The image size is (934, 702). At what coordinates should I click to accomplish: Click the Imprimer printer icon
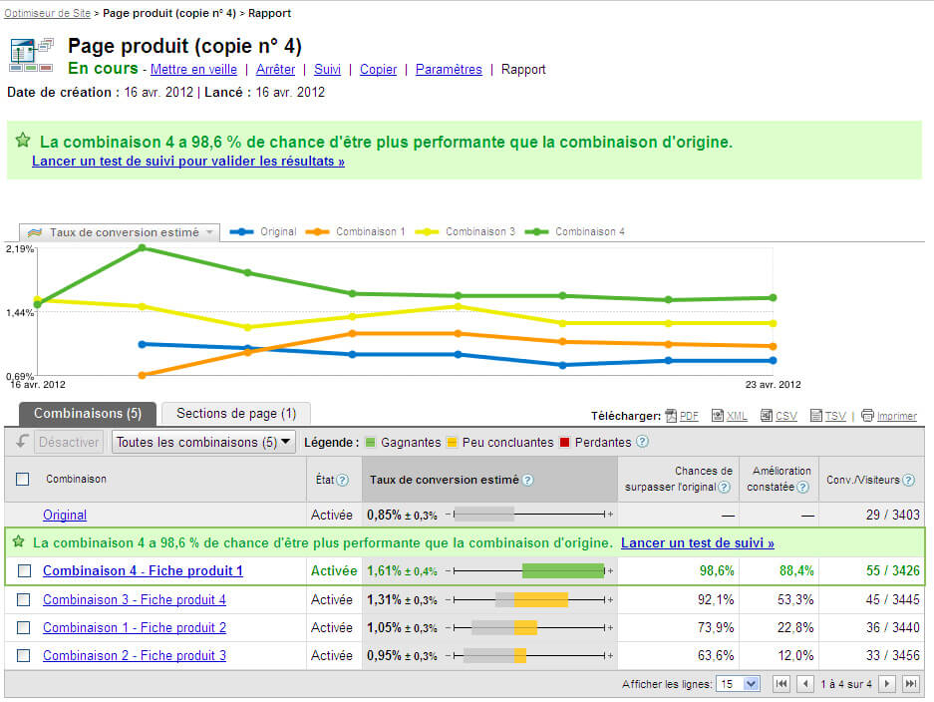(x=868, y=416)
